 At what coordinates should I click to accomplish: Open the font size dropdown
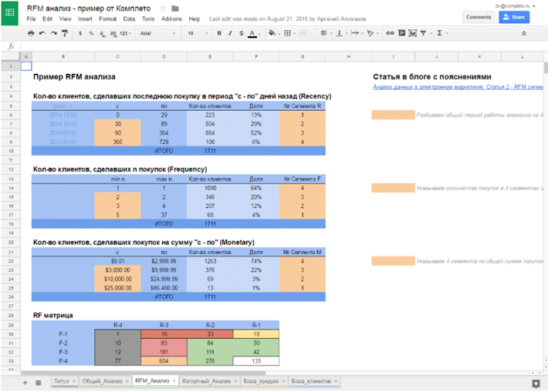(198, 33)
